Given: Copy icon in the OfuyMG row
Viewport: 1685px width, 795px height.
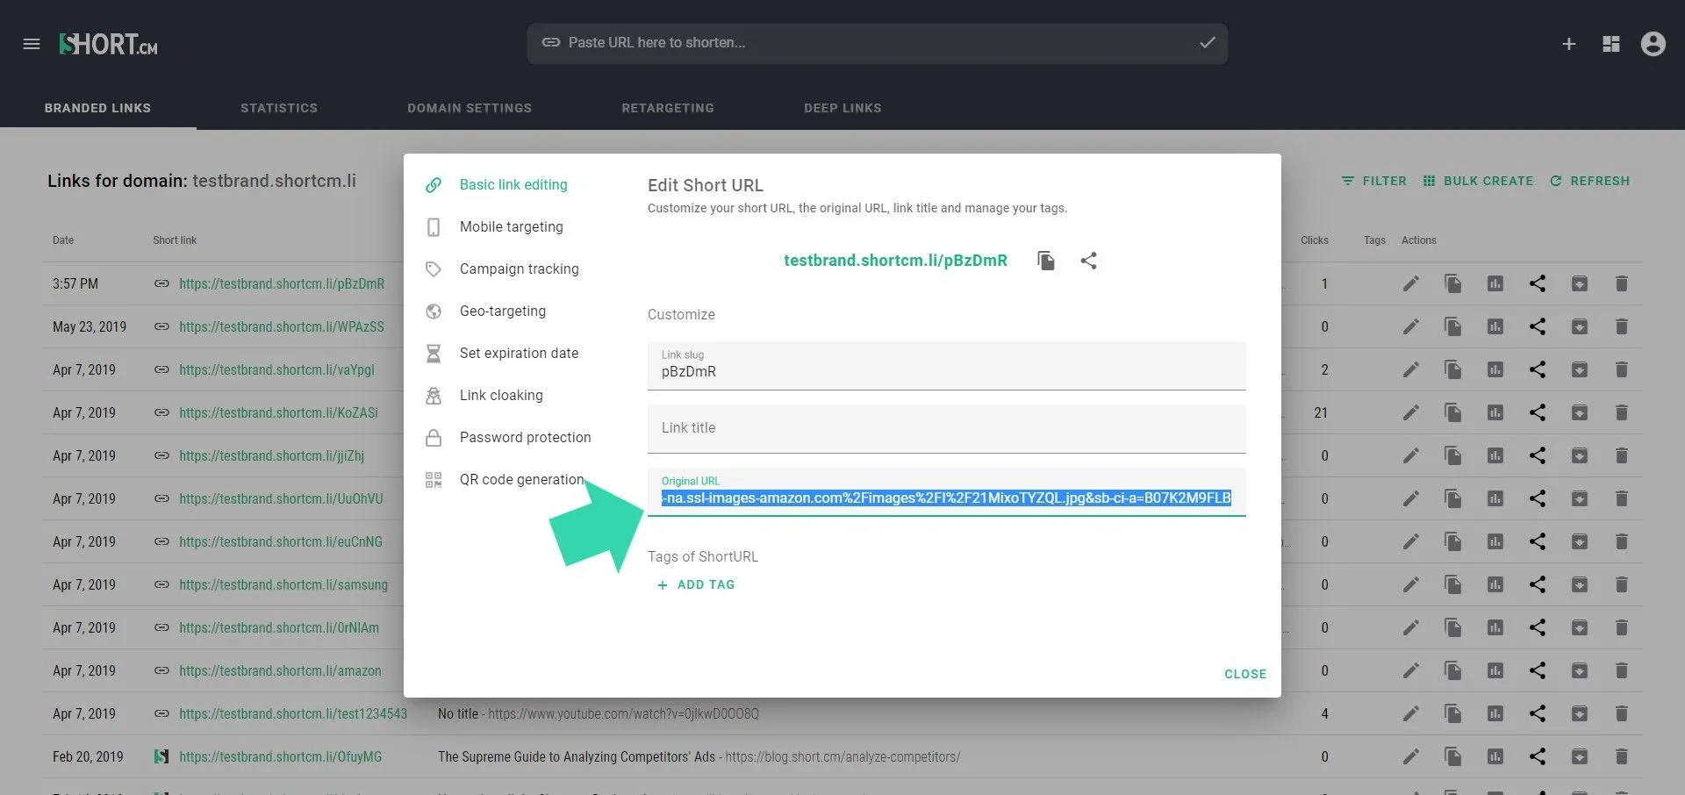Looking at the screenshot, I should pyautogui.click(x=1453, y=756).
